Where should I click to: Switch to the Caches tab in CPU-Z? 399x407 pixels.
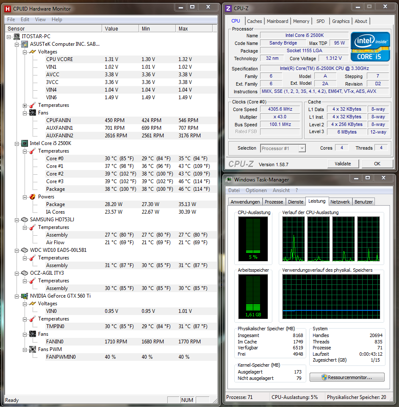254,21
